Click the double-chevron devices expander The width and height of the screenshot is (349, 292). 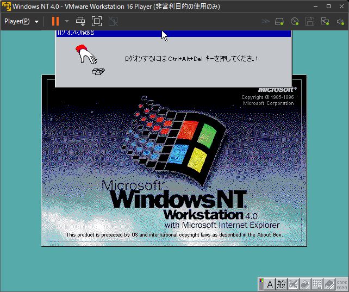point(265,21)
